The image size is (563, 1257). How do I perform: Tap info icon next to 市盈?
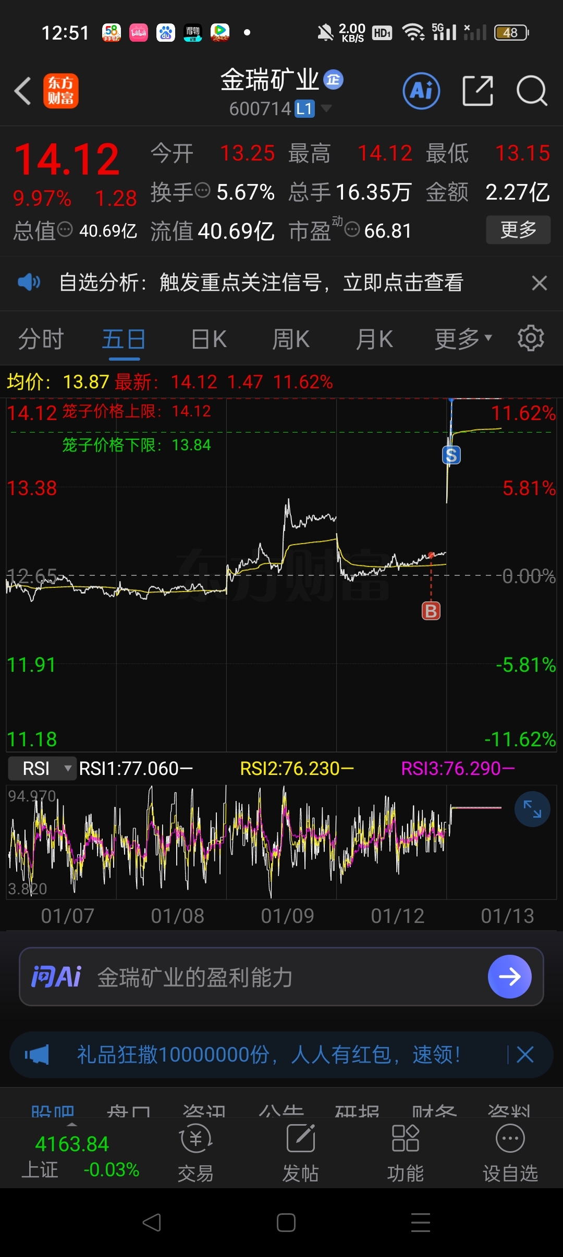point(352,229)
